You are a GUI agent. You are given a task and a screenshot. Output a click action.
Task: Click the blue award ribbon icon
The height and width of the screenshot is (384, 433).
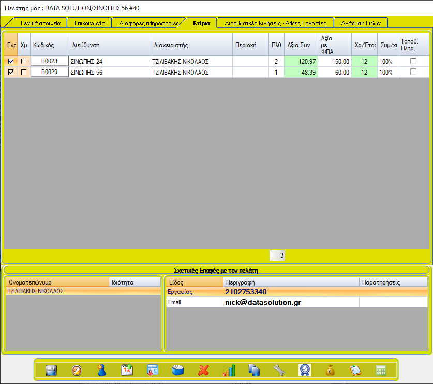click(305, 370)
